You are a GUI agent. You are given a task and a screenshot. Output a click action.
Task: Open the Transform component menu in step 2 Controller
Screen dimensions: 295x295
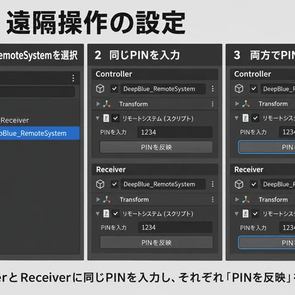(212, 104)
